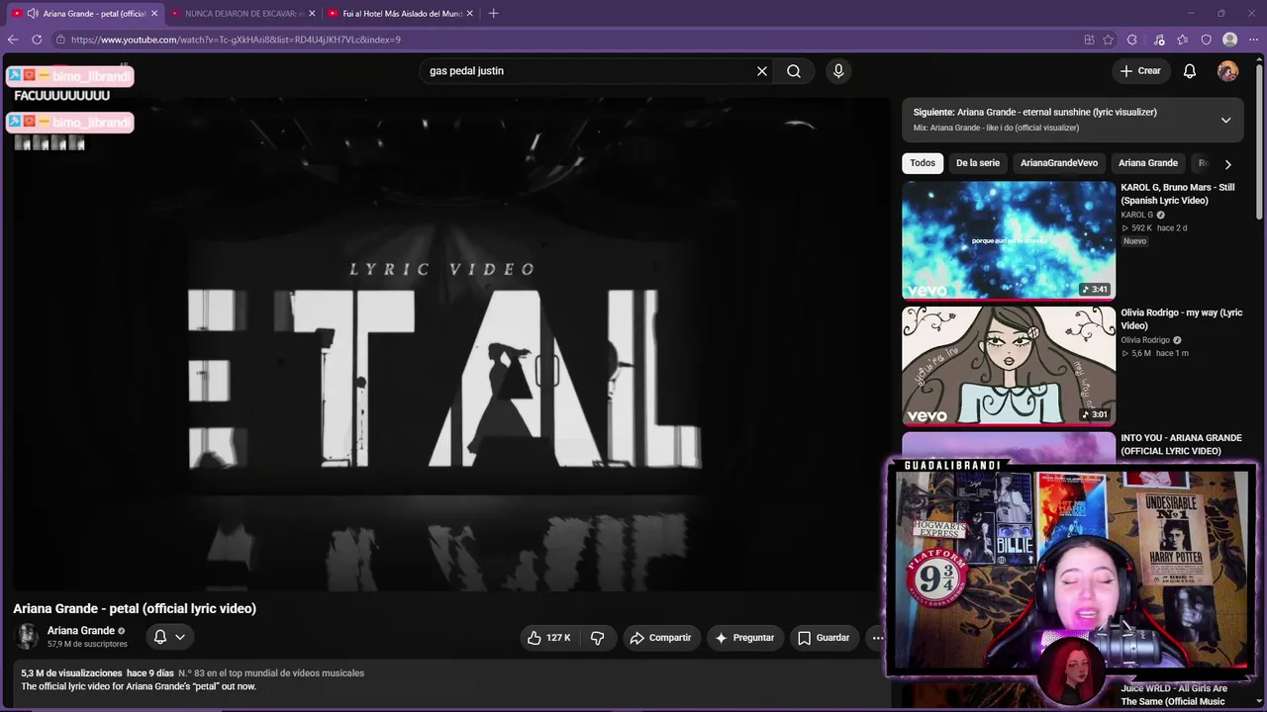The width and height of the screenshot is (1267, 712).
Task: Select the Todos filter chip
Action: [923, 163]
